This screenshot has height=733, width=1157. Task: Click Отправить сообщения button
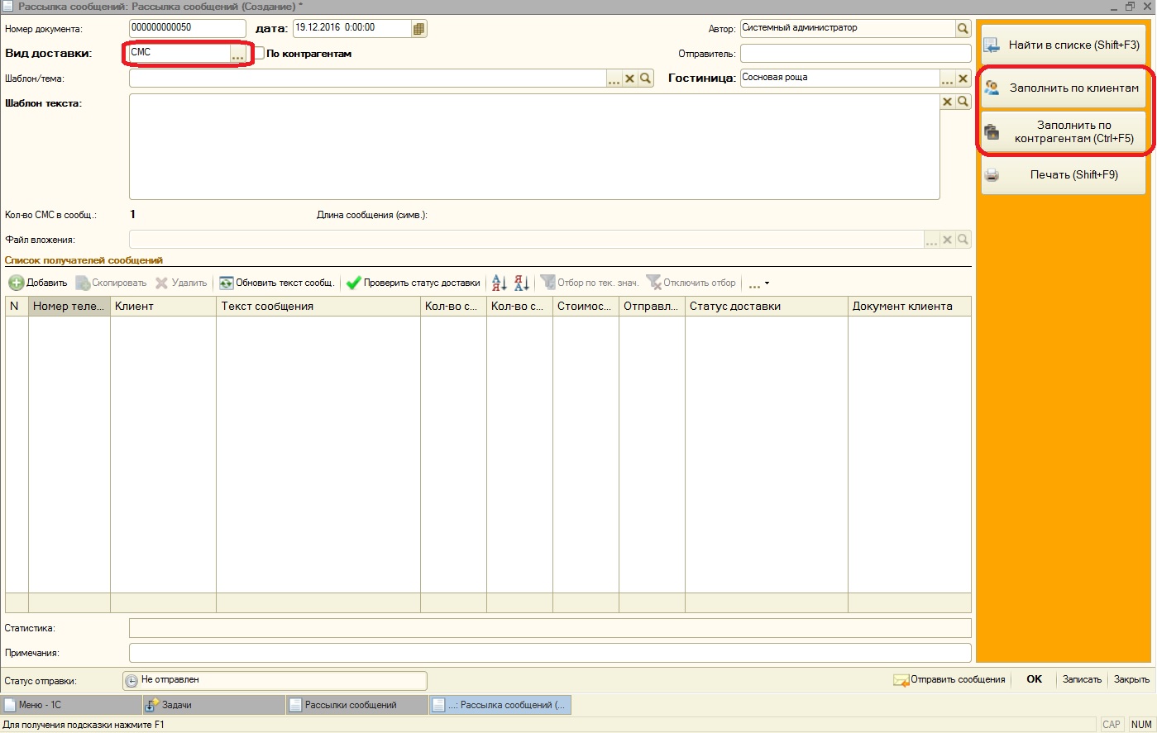coord(949,679)
